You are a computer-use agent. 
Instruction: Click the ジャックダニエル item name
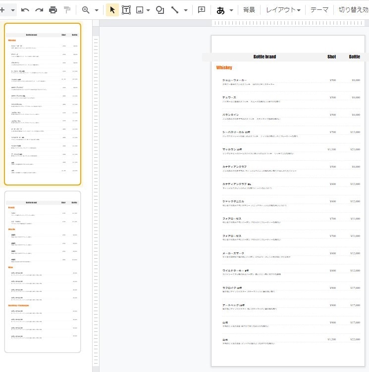click(x=233, y=201)
